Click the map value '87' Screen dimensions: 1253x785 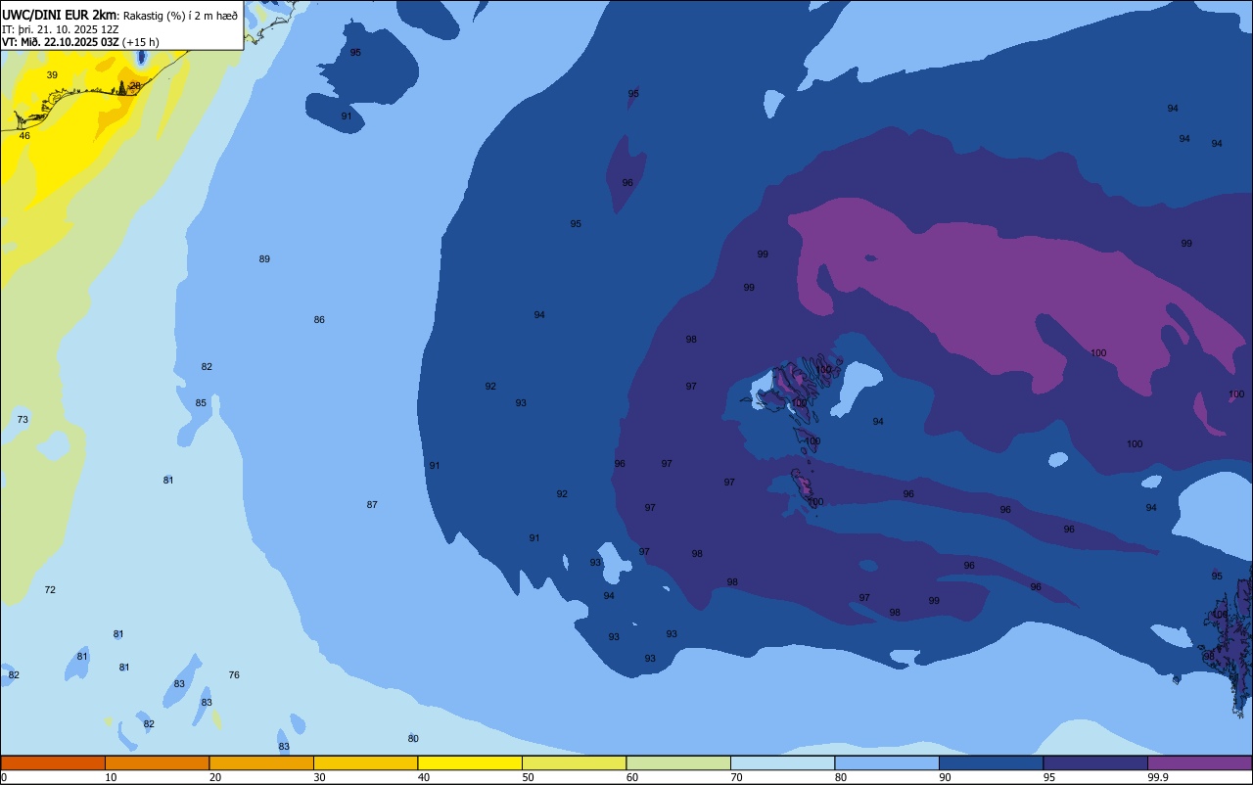tap(372, 505)
